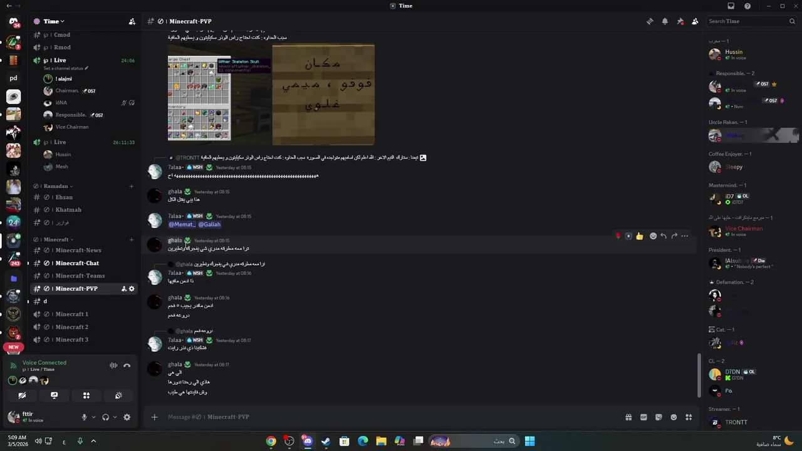Open soundboard in voice panel
802x451 pixels.
(x=118, y=395)
